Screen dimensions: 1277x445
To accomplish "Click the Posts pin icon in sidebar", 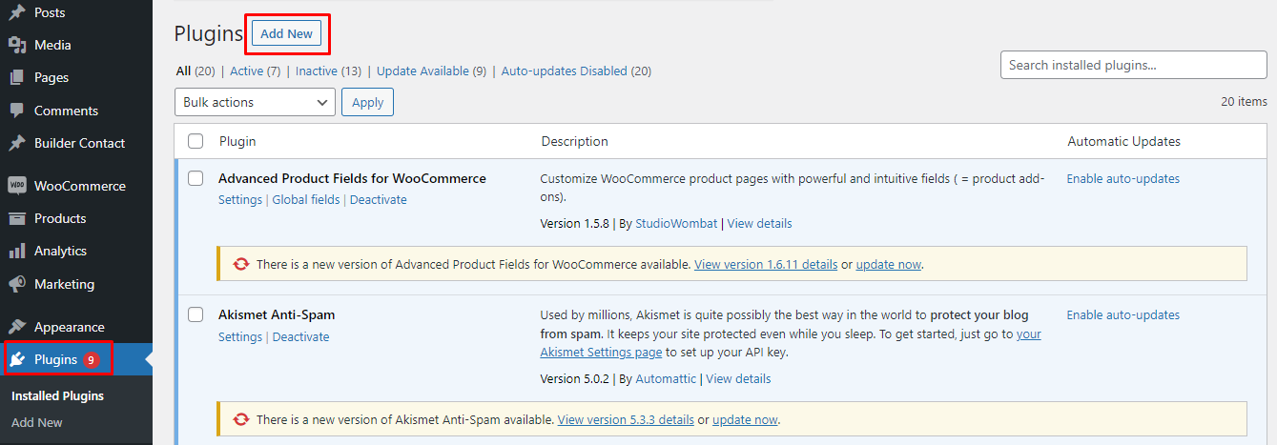I will 16,12.
